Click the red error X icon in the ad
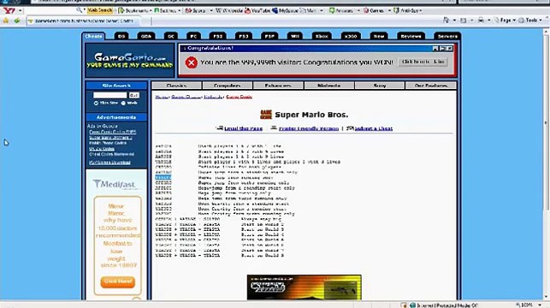 pyautogui.click(x=191, y=62)
